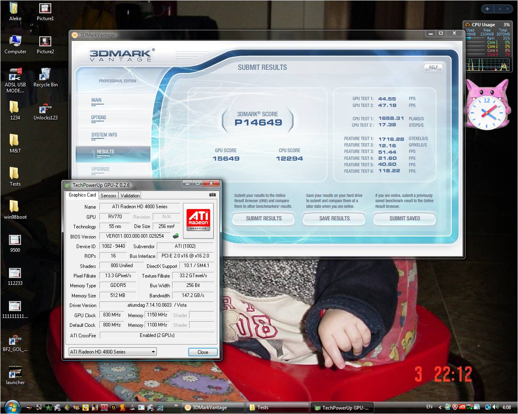Click the GPU TEST 1 value 44.55

pos(387,99)
